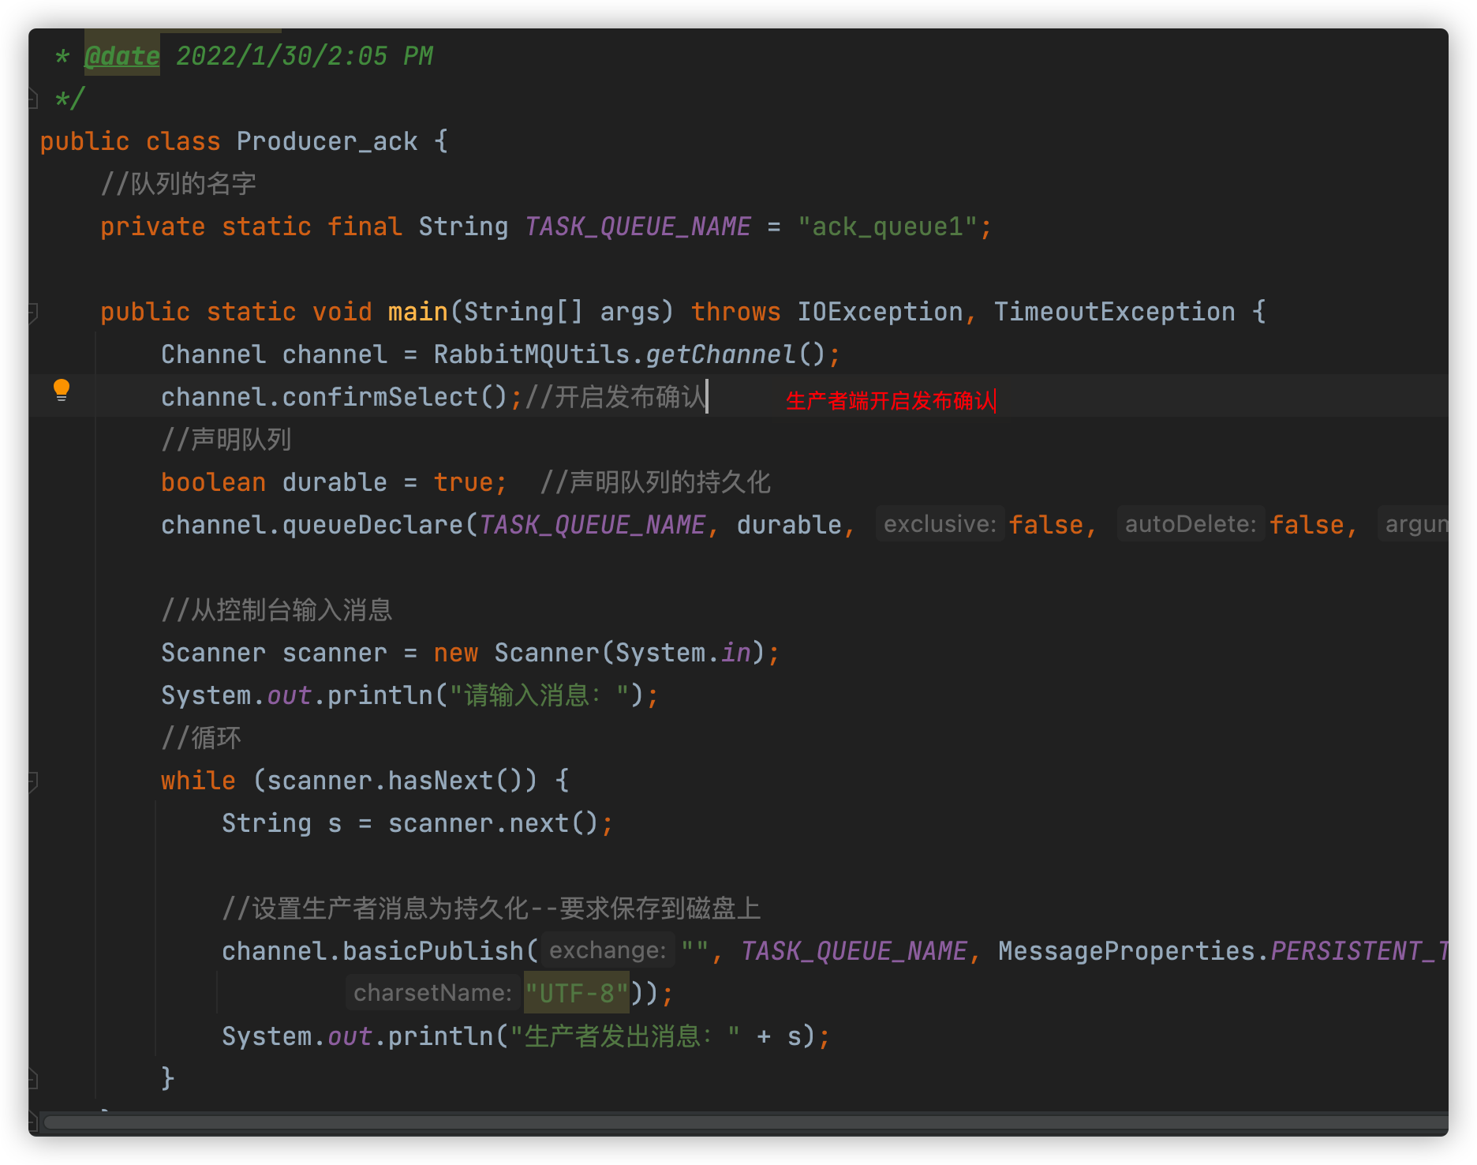The width and height of the screenshot is (1477, 1165).
Task: Click the comment //从控制台输入消息
Action: pos(277,610)
